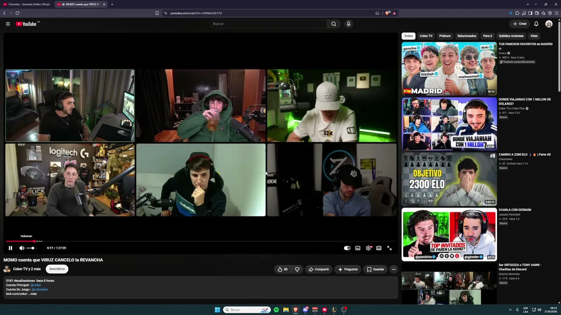Open the 'CAMINO A 2300 ELO' video thumbnail
Screen dimensions: 561x315
(449, 179)
